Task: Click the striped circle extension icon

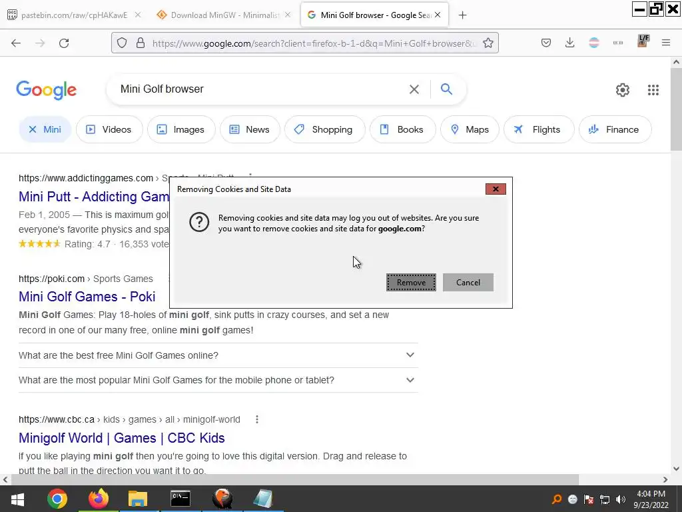Action: pyautogui.click(x=593, y=43)
